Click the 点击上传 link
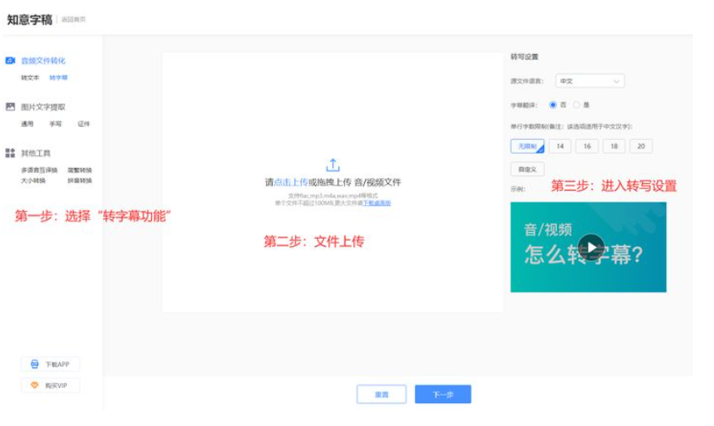Screen dimensions: 714x426 click(291, 182)
